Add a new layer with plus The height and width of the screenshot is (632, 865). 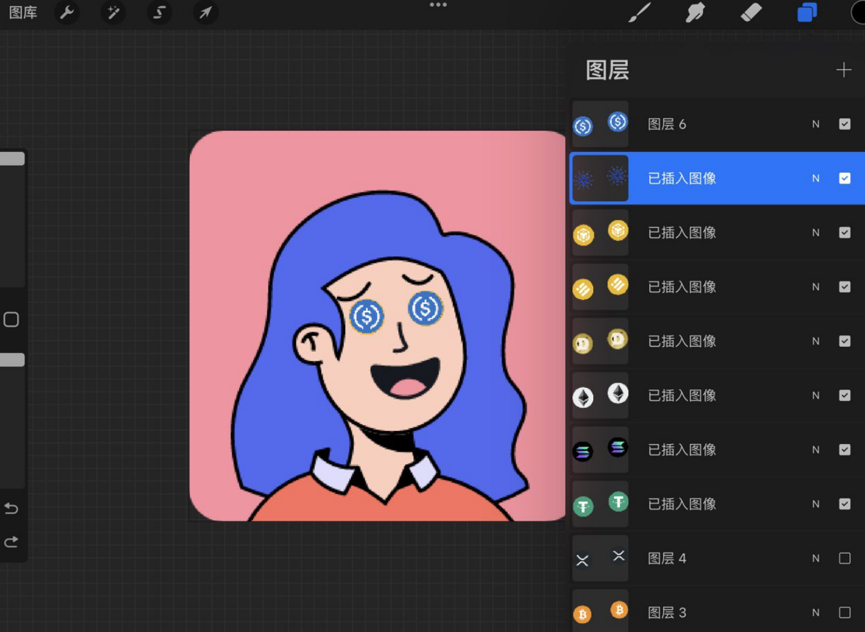(844, 70)
